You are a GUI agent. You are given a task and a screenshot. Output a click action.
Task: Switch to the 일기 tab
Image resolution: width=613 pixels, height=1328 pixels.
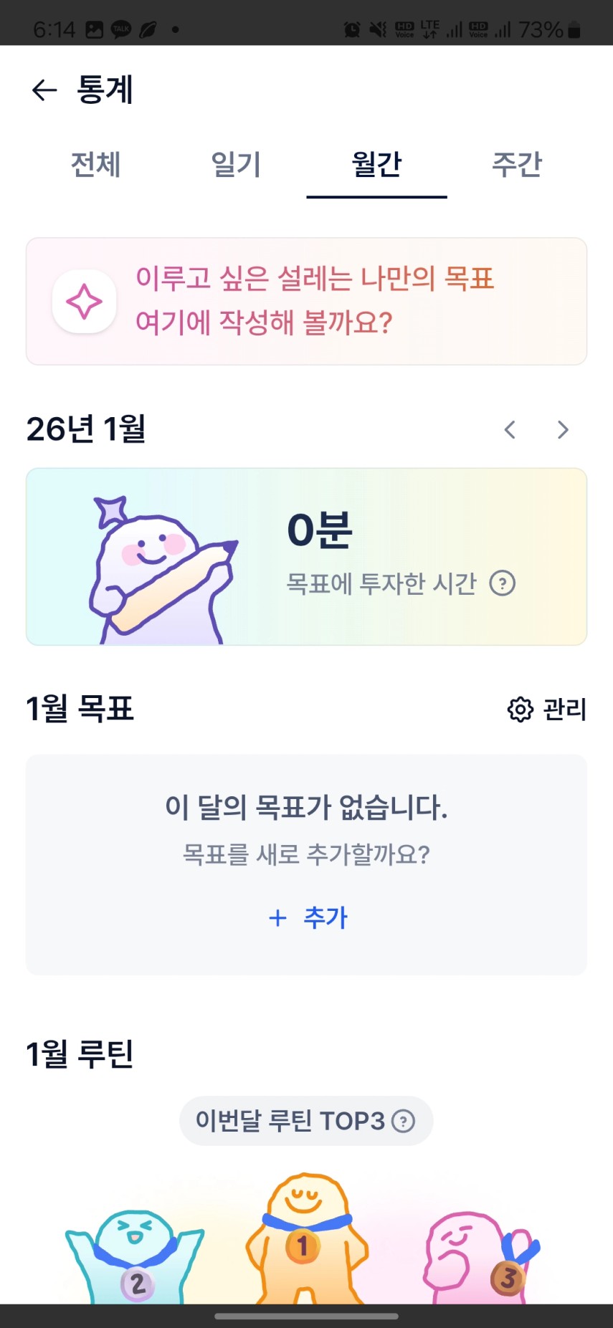coord(236,165)
